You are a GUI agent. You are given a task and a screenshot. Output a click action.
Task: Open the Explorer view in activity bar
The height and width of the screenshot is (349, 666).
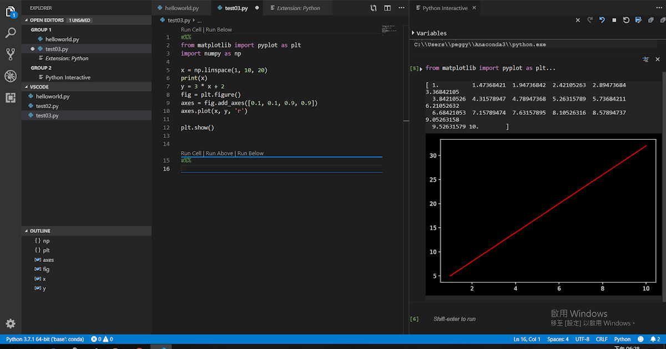pos(11,11)
